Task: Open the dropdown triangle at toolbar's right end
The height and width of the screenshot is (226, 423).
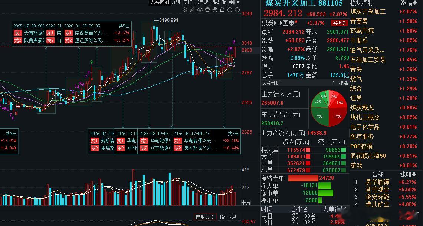Action: click(x=238, y=2)
